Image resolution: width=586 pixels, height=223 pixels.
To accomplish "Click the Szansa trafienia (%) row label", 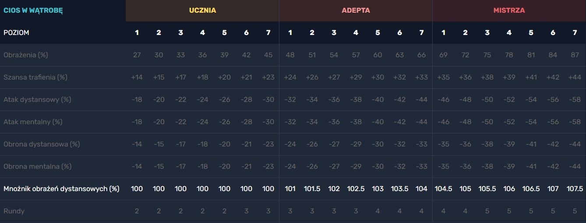I will click(x=35, y=77).
